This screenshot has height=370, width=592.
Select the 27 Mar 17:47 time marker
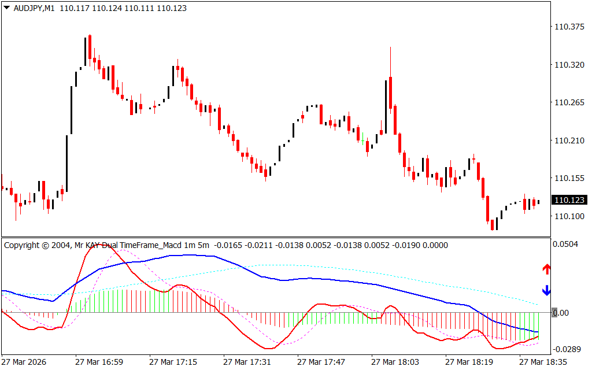coord(321,362)
